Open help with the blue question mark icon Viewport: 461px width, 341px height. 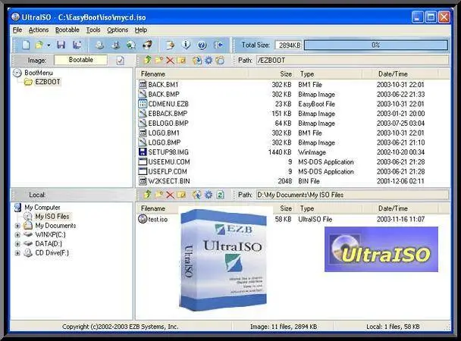(202, 45)
